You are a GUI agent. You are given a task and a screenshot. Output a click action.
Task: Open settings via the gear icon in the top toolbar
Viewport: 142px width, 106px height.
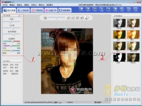coord(136,10)
